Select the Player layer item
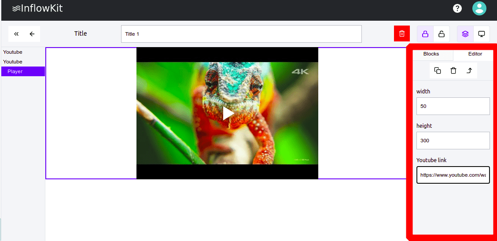 [x=15, y=71]
